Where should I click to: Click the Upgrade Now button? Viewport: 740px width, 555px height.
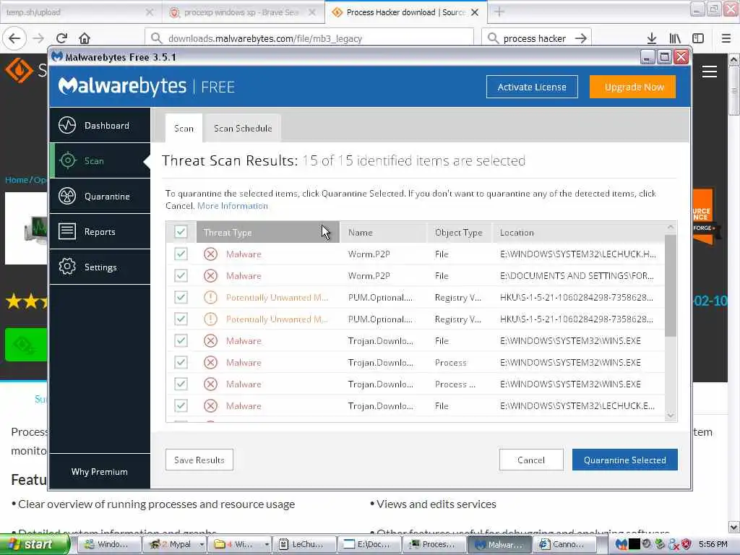pos(632,87)
